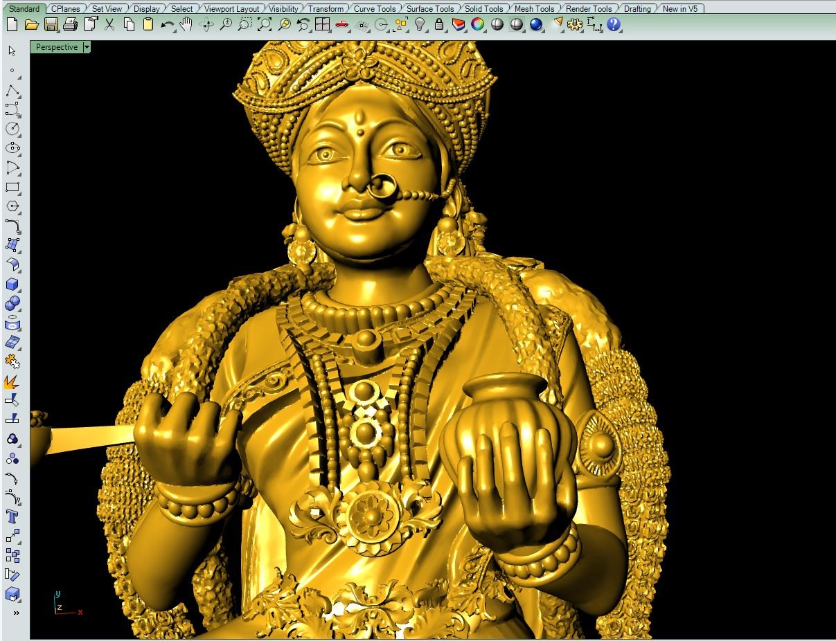The image size is (836, 641).
Task: Open the Curve Tools tab
Action: tap(374, 9)
